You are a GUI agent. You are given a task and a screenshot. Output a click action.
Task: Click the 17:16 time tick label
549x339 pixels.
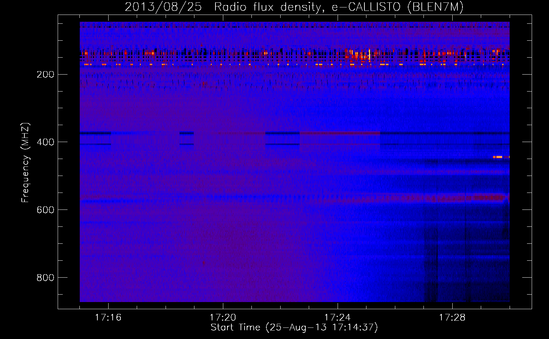108,317
